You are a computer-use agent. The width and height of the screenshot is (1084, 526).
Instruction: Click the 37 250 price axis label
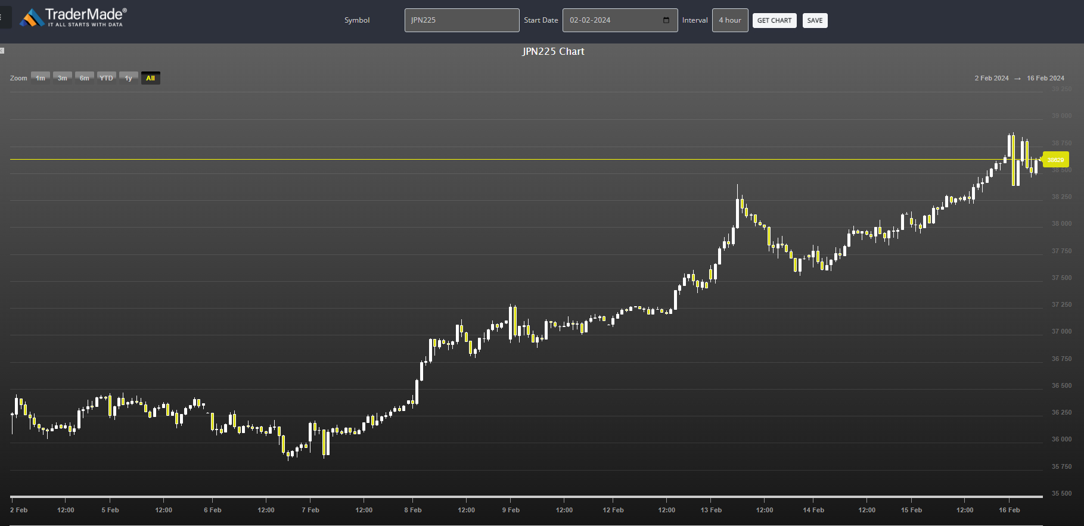[x=1061, y=304]
